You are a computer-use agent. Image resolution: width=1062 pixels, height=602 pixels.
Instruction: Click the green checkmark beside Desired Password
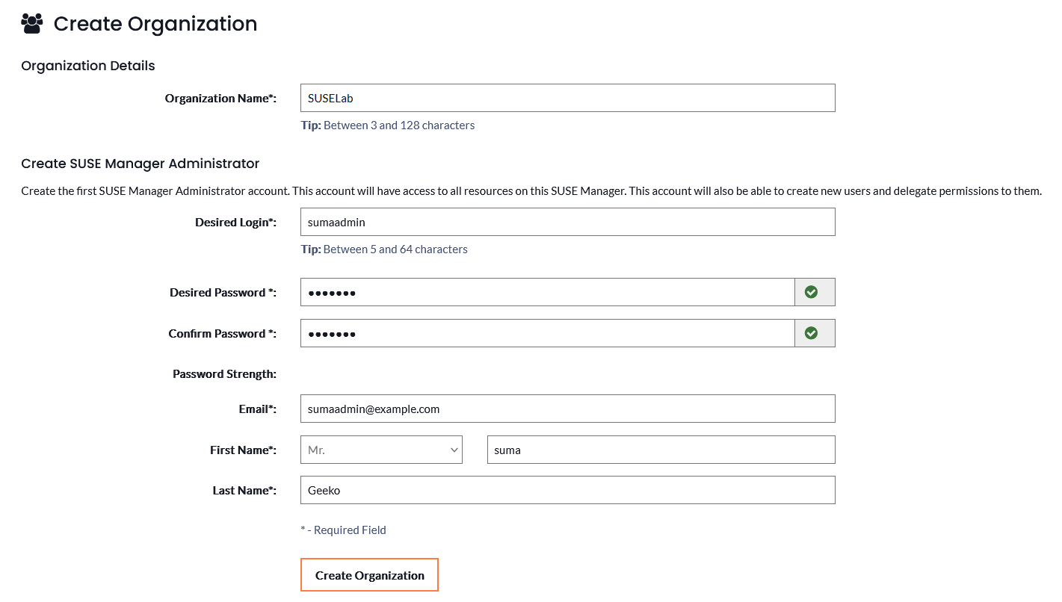coord(811,292)
